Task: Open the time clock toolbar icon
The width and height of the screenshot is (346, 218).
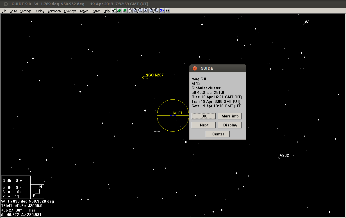Action: pyautogui.click(x=130, y=11)
